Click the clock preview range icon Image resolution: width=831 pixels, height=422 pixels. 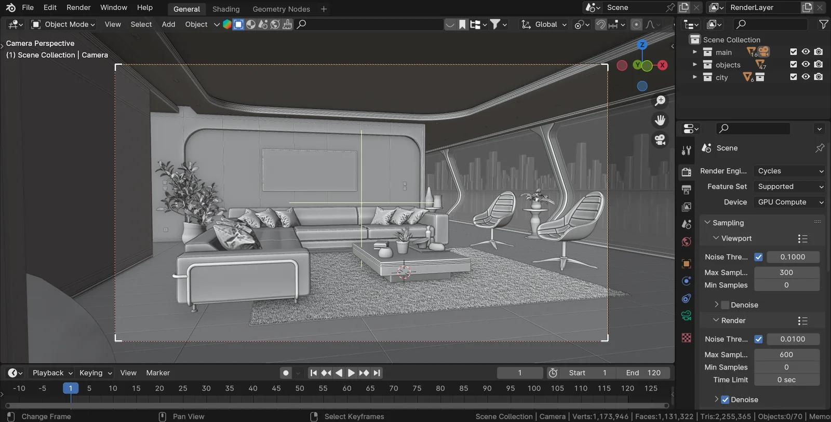[x=553, y=373]
